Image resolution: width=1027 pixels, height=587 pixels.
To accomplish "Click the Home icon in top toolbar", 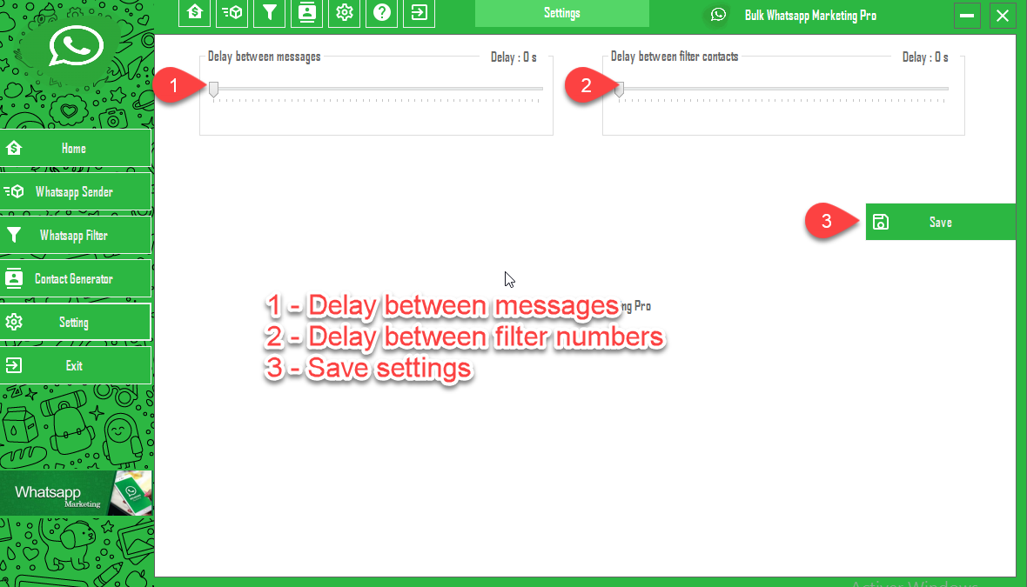I will pos(194,13).
